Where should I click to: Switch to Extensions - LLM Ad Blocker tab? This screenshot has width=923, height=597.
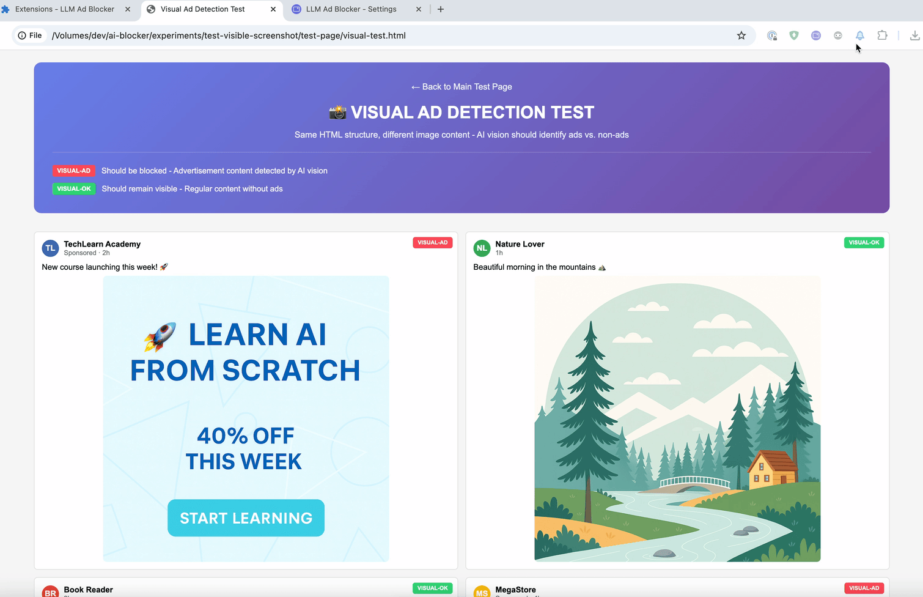coord(64,9)
